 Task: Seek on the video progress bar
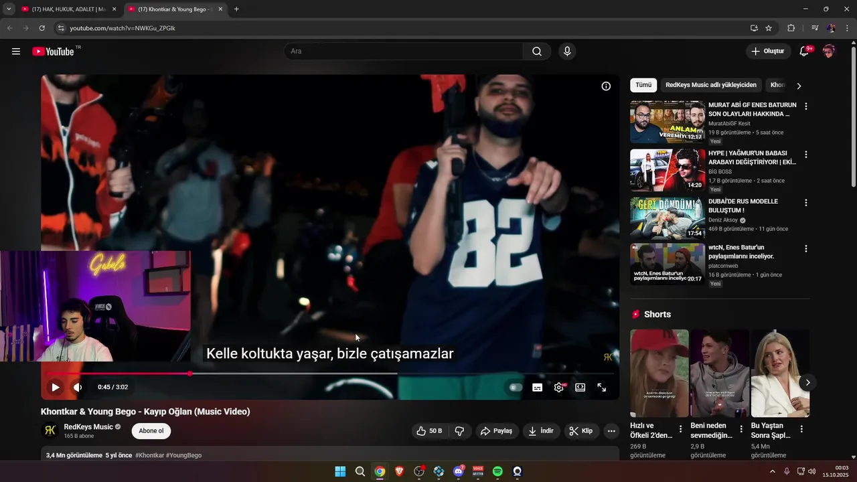329,374
